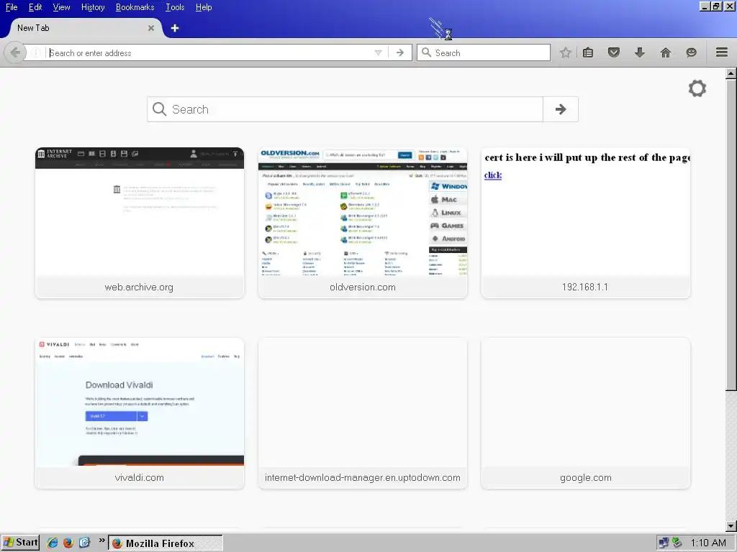Focus the toolbar Search box
Image resolution: width=737 pixels, height=552 pixels.
(483, 52)
